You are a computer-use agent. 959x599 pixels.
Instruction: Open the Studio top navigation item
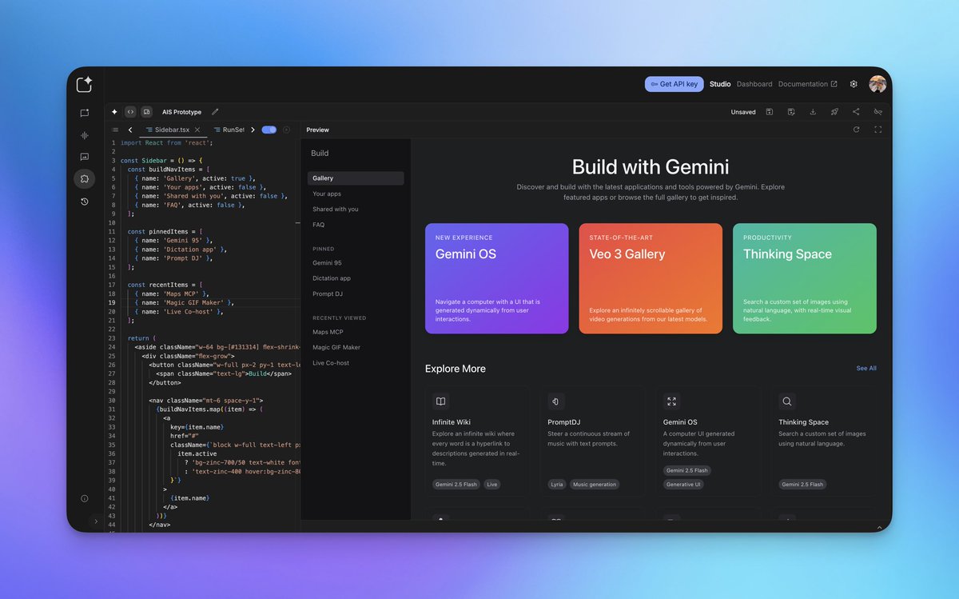pos(720,84)
